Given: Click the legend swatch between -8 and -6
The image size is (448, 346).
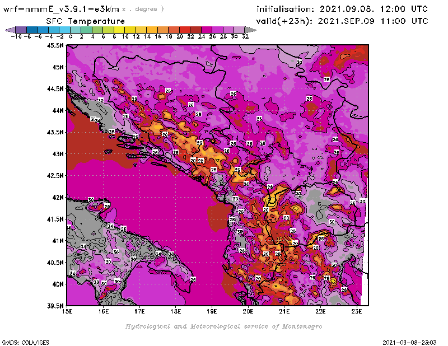Looking at the screenshot, I should [x=32, y=30].
